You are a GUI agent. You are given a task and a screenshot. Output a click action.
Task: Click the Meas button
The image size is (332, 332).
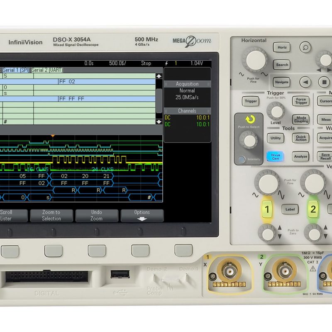tap(326, 120)
